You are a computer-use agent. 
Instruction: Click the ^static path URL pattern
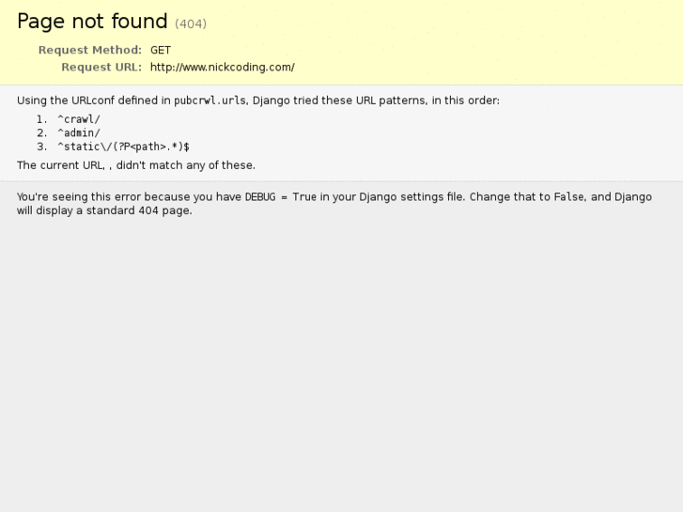click(x=123, y=147)
